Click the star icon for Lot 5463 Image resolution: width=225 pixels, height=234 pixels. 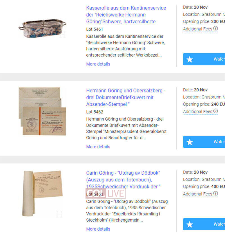(x=190, y=224)
